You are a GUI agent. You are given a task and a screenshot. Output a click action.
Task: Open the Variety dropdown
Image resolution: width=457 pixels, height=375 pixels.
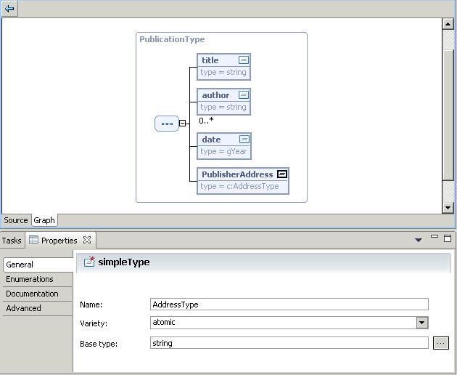click(422, 323)
